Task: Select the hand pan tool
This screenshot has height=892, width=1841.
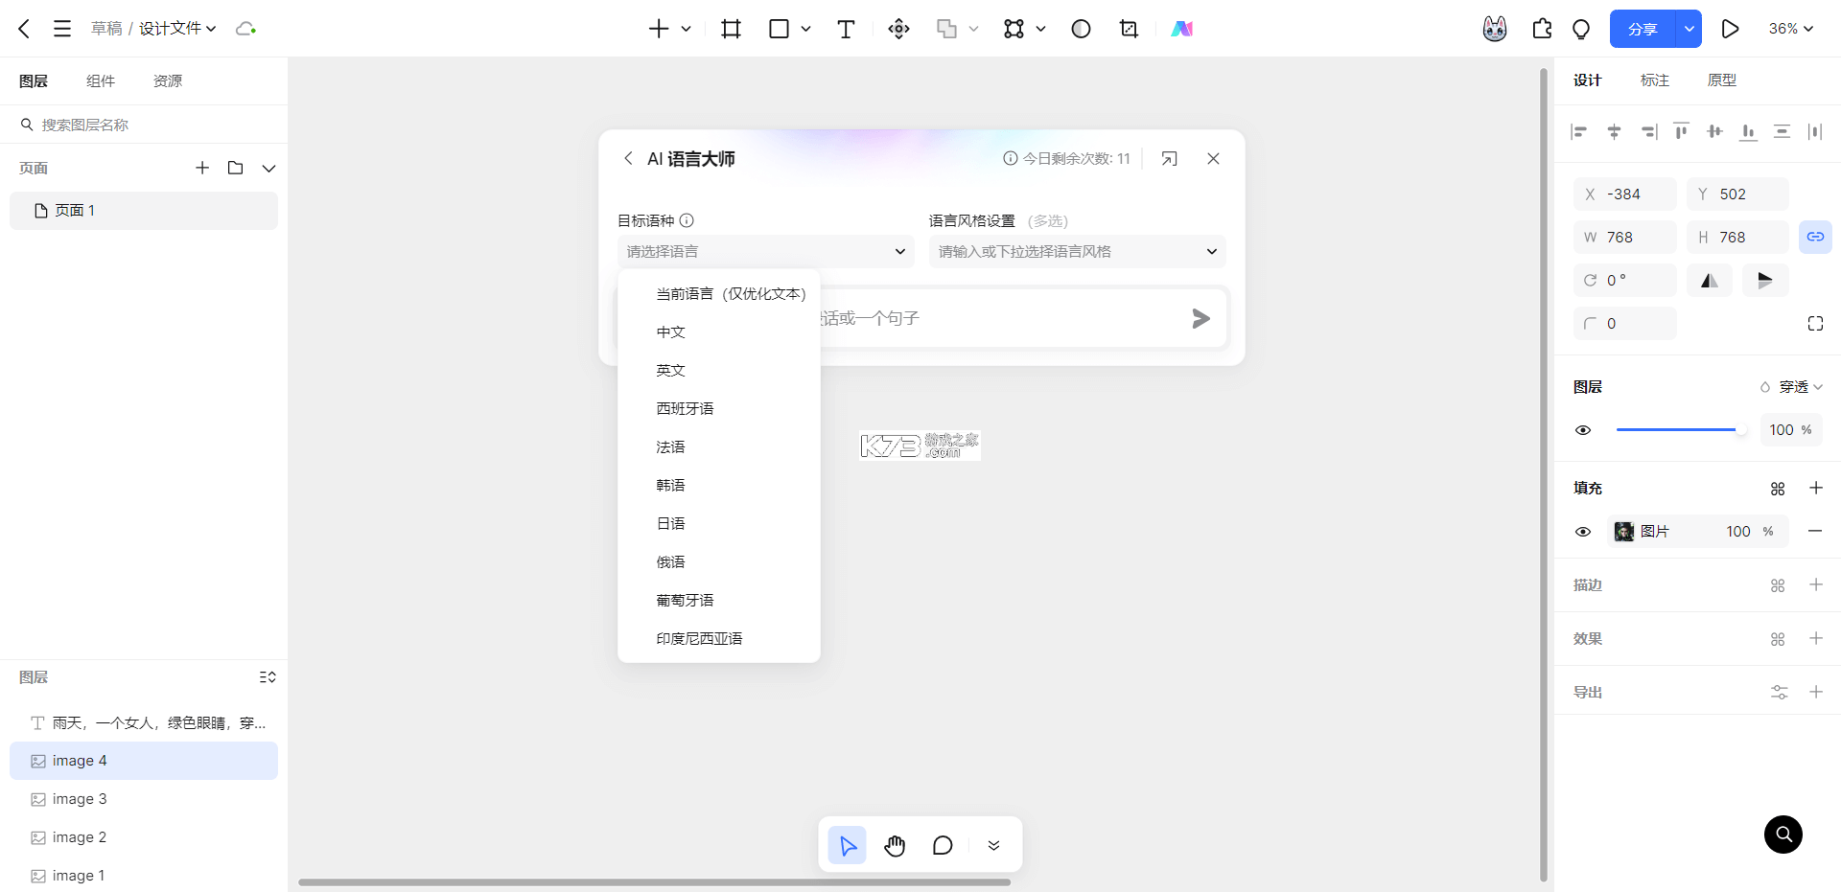Action: tap(895, 845)
